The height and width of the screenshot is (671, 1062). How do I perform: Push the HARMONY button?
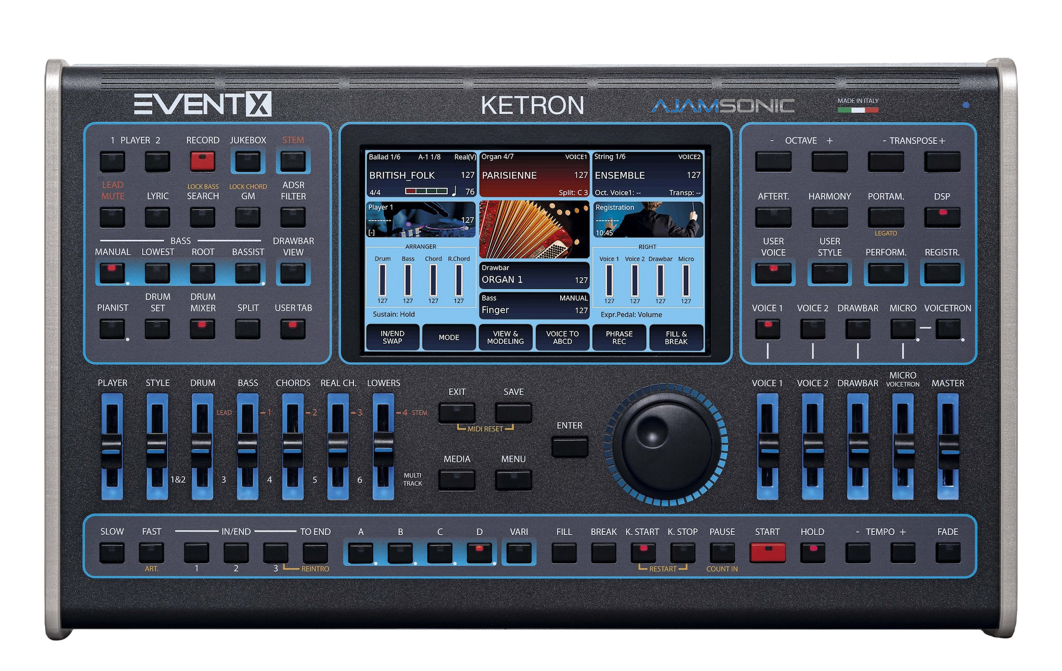(x=830, y=217)
